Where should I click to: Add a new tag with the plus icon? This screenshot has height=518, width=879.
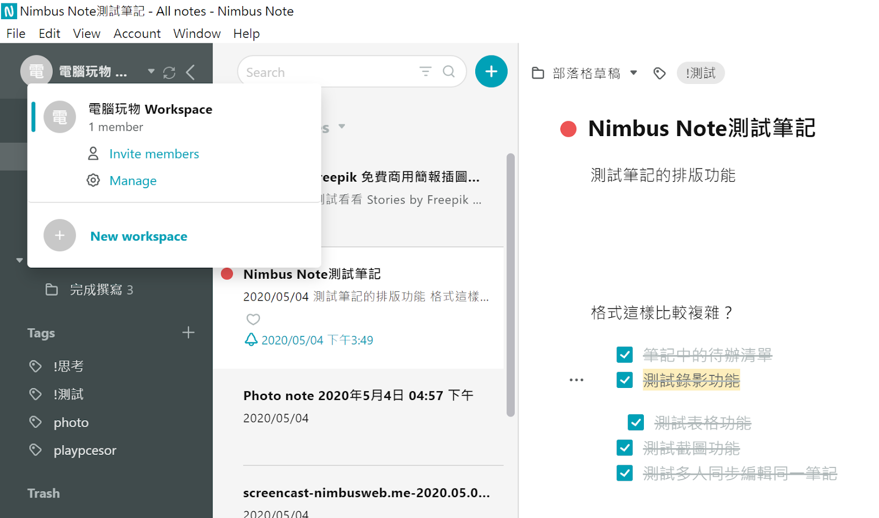pos(188,333)
